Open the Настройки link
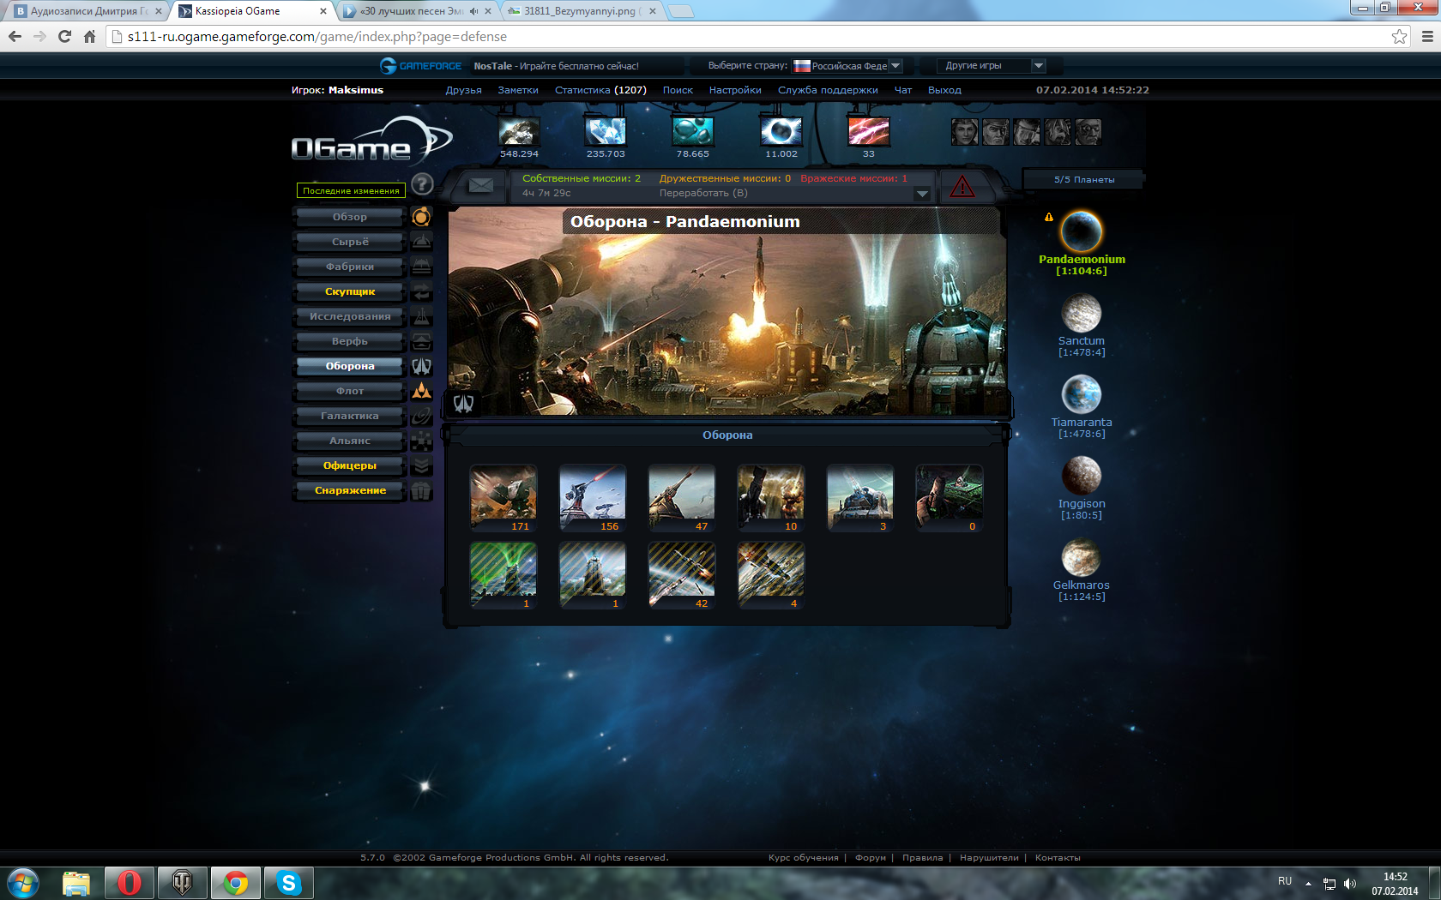Image resolution: width=1441 pixels, height=900 pixels. point(735,90)
